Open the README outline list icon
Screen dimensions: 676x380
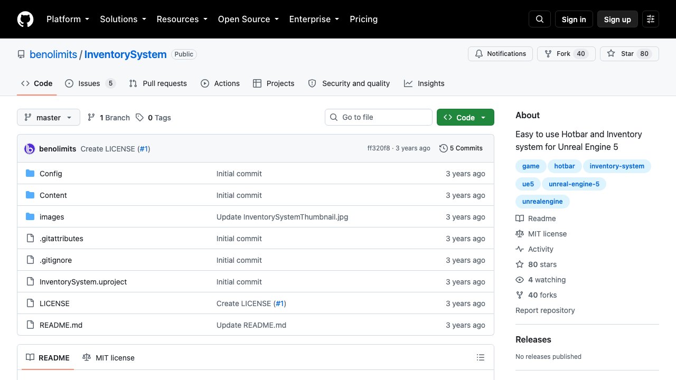(481, 358)
